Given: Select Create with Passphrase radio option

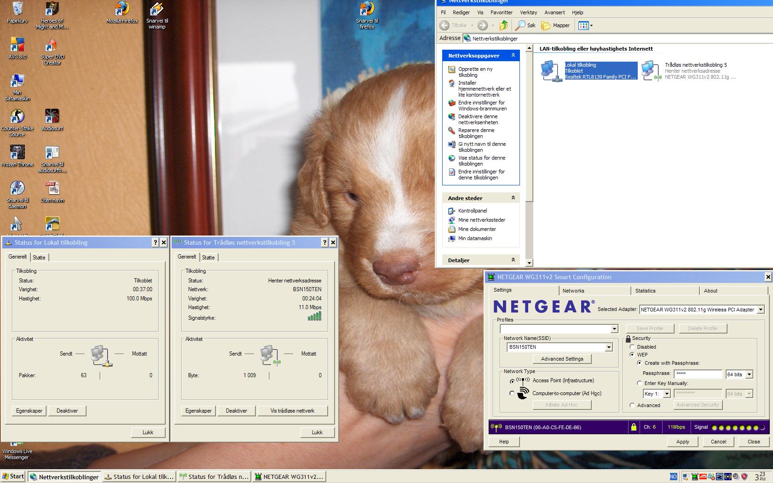Looking at the screenshot, I should pos(640,363).
